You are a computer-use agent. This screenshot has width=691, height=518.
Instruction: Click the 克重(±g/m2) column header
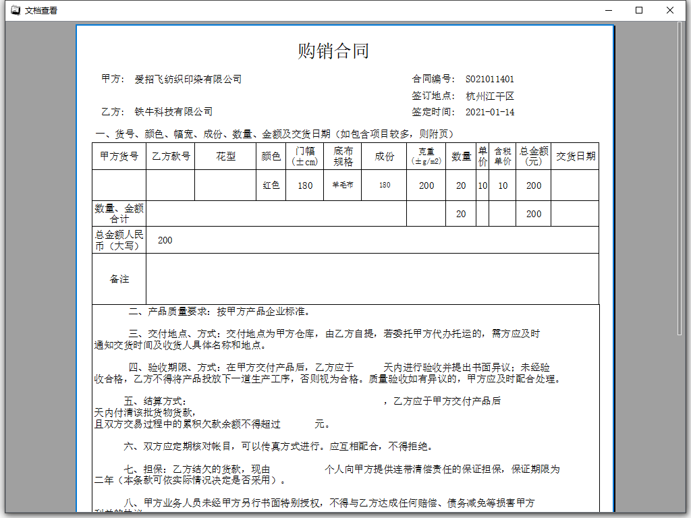[x=426, y=156]
